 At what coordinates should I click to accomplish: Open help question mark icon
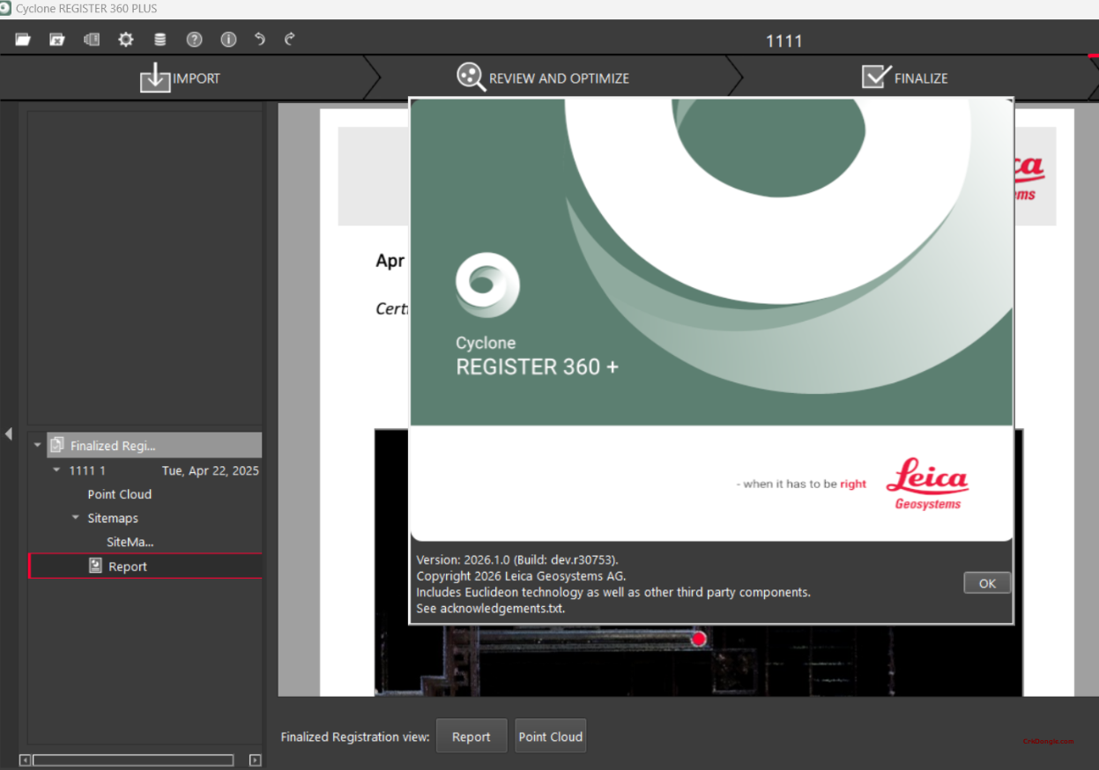point(194,40)
